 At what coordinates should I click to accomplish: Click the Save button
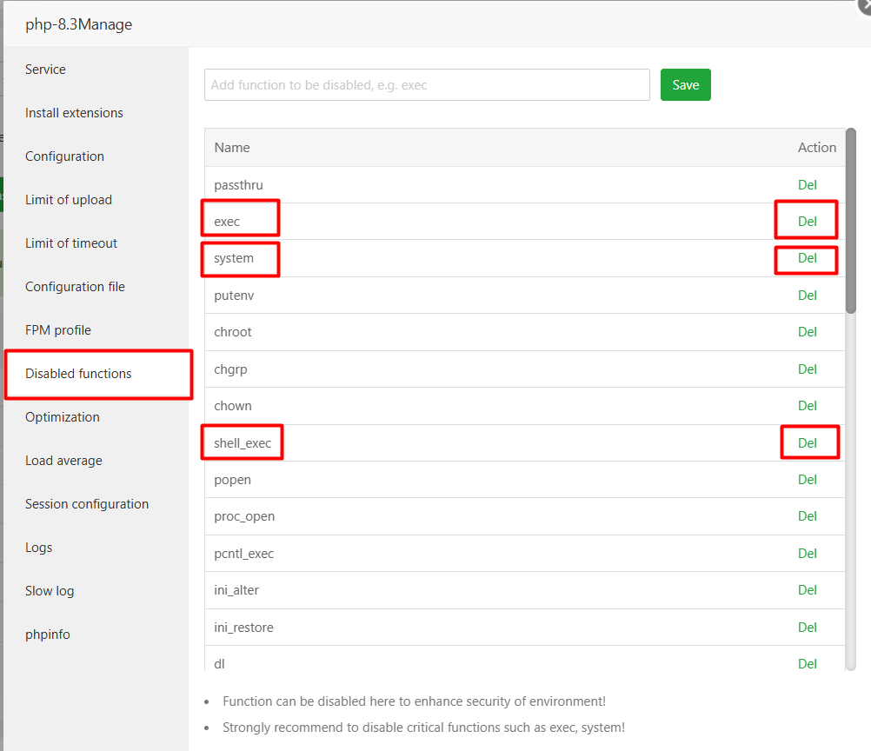tap(685, 85)
